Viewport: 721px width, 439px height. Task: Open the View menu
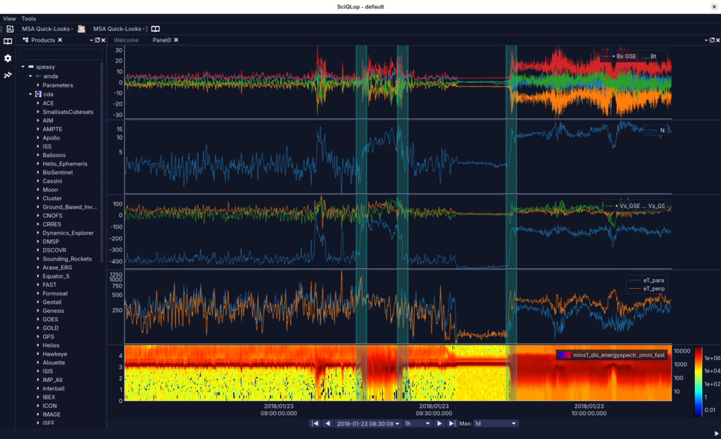click(x=9, y=19)
